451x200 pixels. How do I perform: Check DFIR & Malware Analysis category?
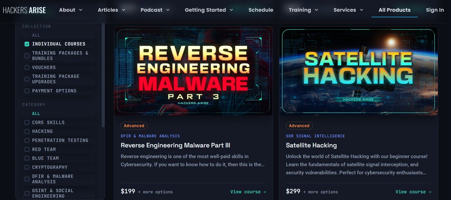click(x=27, y=179)
